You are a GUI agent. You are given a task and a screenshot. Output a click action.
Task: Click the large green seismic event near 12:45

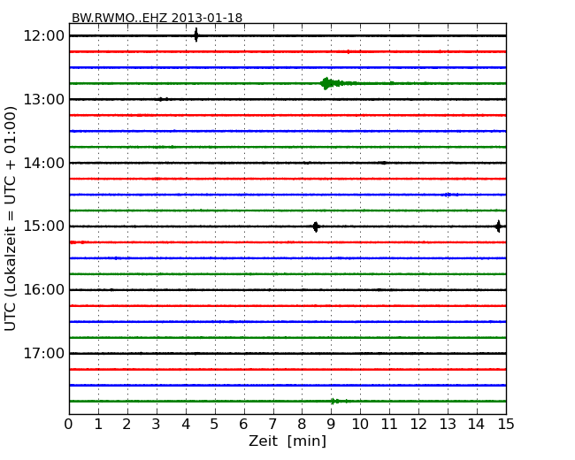[x=330, y=83]
